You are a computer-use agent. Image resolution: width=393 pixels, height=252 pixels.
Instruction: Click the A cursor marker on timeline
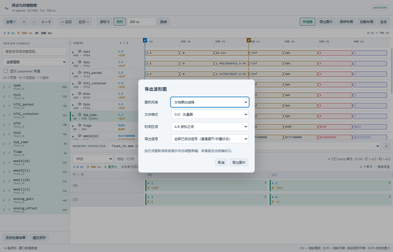(145, 40)
